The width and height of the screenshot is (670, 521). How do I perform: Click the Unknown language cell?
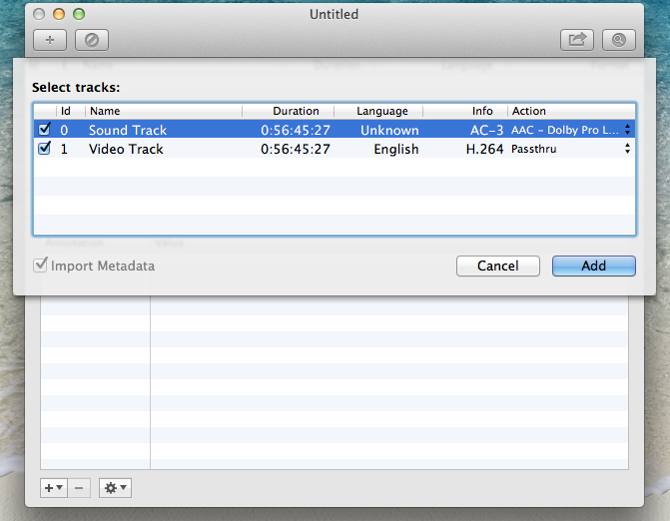click(x=389, y=130)
